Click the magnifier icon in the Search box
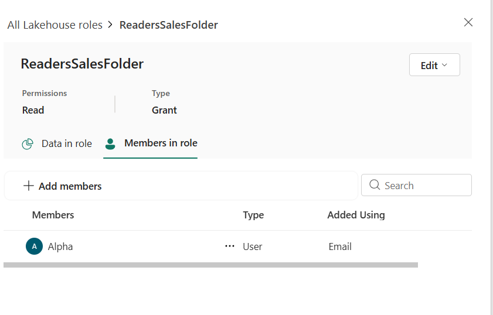493x315 pixels. (x=375, y=184)
